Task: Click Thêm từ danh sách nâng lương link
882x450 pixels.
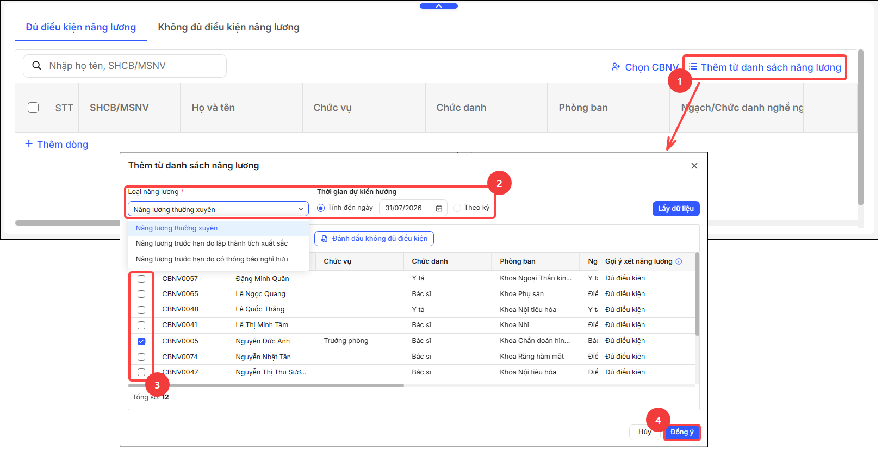Action: [x=765, y=67]
